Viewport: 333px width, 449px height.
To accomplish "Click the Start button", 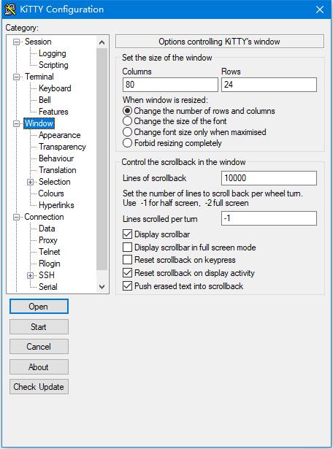I will tap(39, 327).
